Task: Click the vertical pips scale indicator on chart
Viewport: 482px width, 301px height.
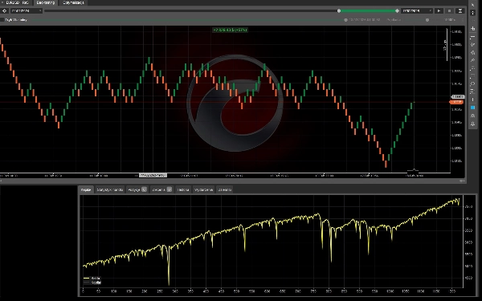Action: click(446, 45)
